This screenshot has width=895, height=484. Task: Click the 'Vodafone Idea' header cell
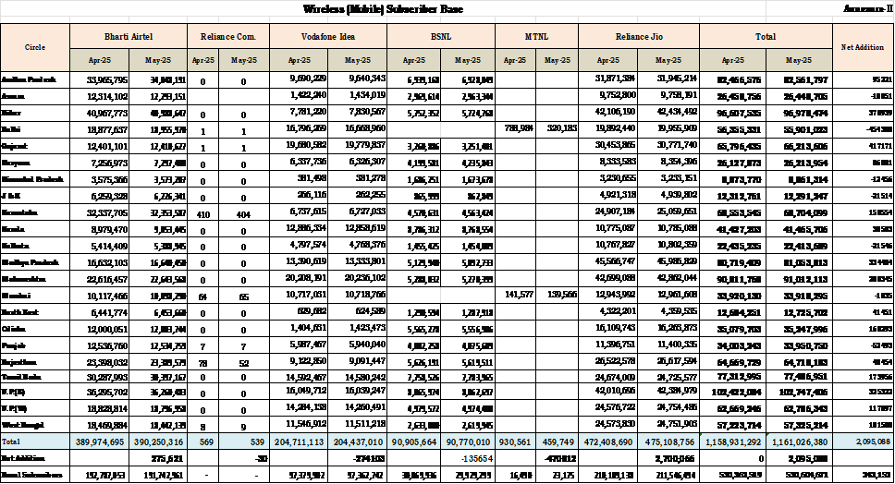tap(328, 37)
